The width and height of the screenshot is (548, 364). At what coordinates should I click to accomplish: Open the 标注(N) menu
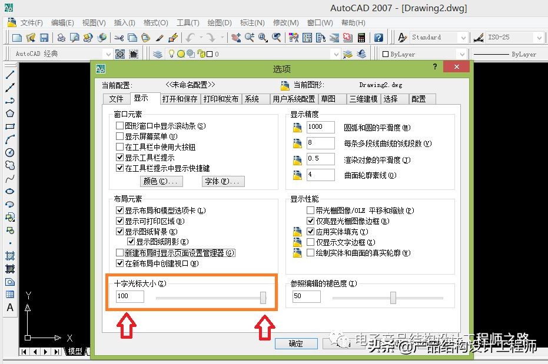point(252,23)
